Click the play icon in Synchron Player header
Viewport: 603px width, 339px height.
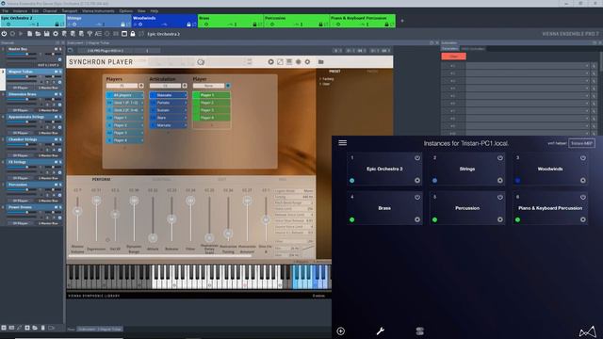[x=270, y=61]
